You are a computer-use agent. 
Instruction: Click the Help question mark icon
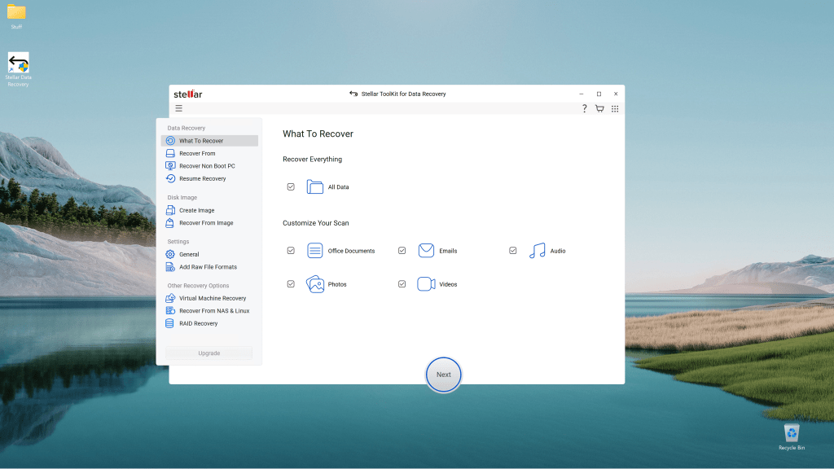584,108
